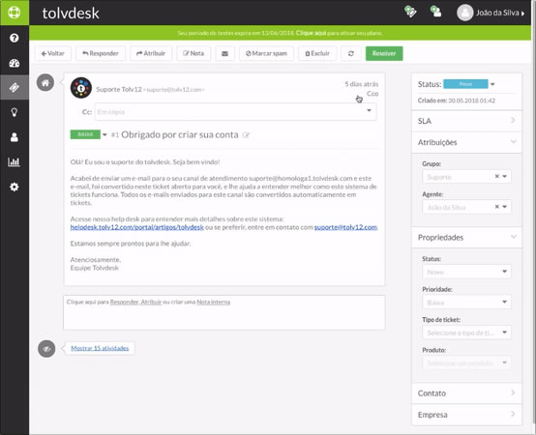This screenshot has height=435, width=536.
Task: Open the lightbulb knowledge base sidebar icon
Action: (14, 112)
